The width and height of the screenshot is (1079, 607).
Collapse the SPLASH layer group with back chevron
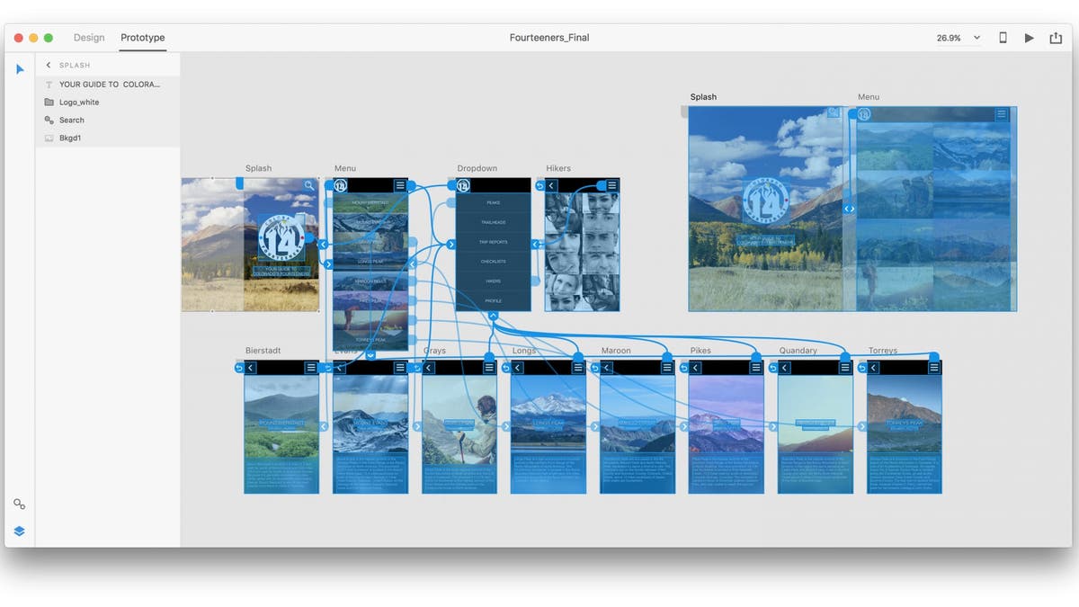[49, 66]
